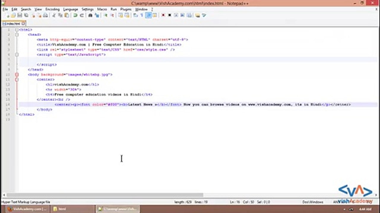Open the Edit menu
380x213 pixels.
click(x=14, y=9)
